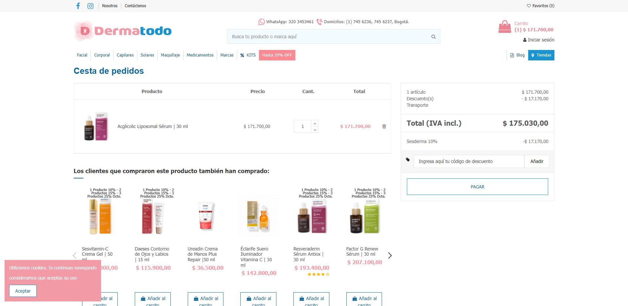Increase Acglicolic Serum quantity
This screenshot has width=628, height=306.
click(315, 123)
